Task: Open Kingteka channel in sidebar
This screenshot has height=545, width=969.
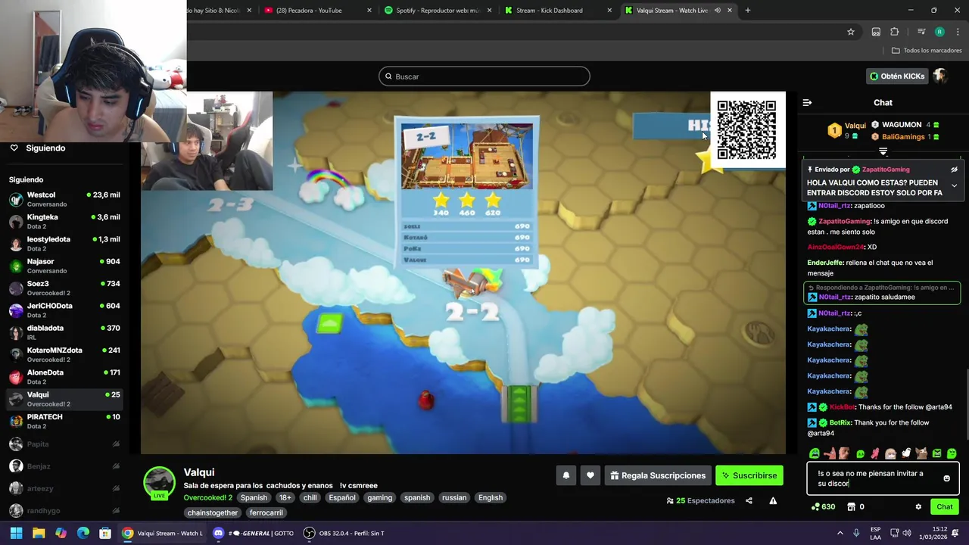Action: click(x=64, y=221)
